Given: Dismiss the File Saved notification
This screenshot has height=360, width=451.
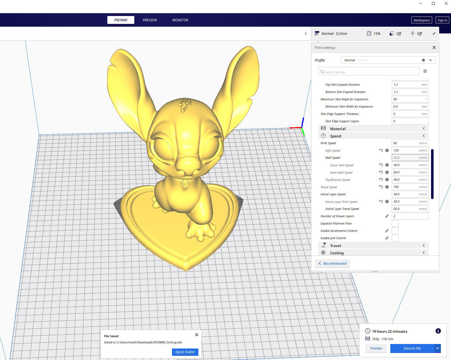Looking at the screenshot, I should point(197,335).
